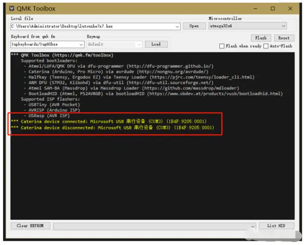This screenshot has width=306, height=245.
Task: Expand the bottom HID device dropdown
Action: click(253, 226)
